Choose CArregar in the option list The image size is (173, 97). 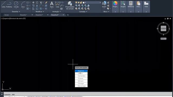(81, 84)
